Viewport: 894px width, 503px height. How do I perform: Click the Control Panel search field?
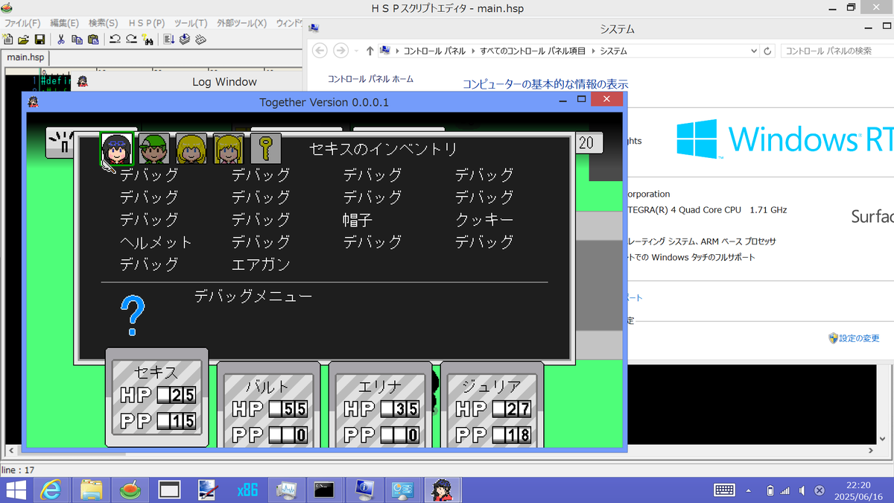[837, 51]
